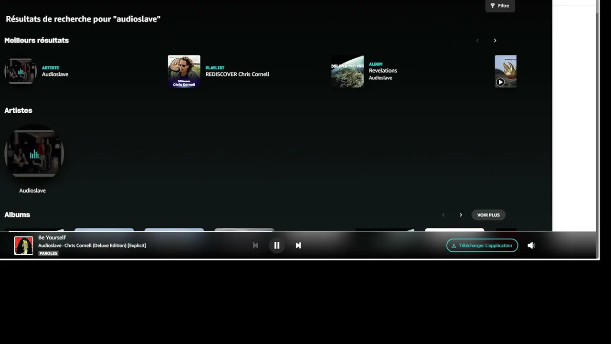
Task: Click the Audioslave artist name in Meilleurs résultats
Action: click(x=55, y=74)
